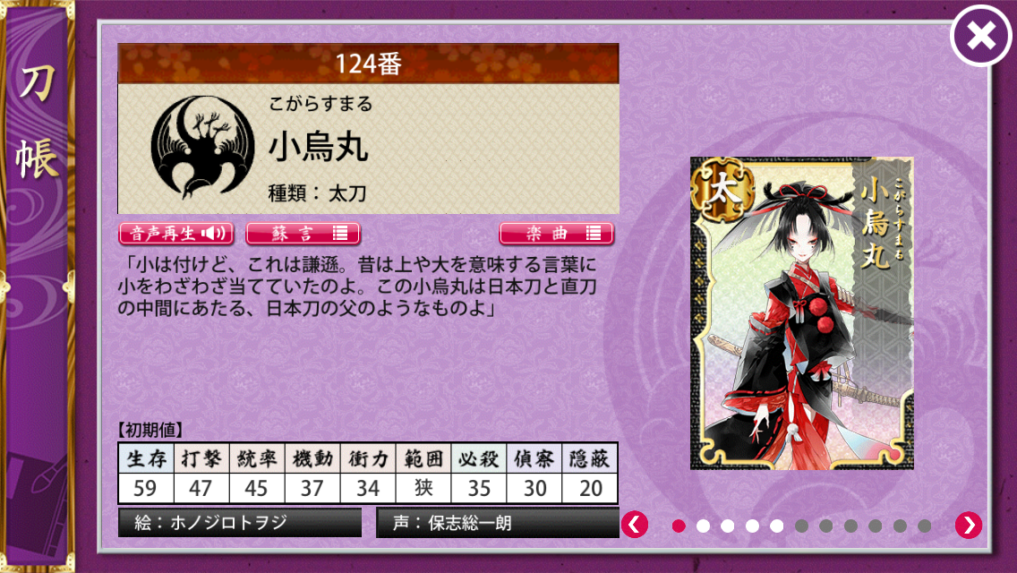This screenshot has width=1017, height=573.
Task: Click the 124番 header banner
Action: click(369, 64)
